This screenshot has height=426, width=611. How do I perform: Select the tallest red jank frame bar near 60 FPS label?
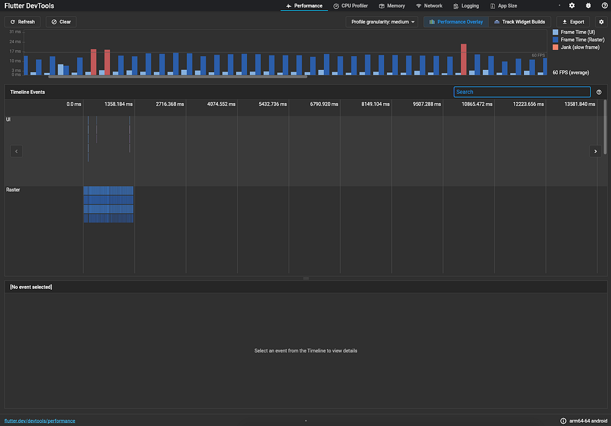click(x=464, y=59)
